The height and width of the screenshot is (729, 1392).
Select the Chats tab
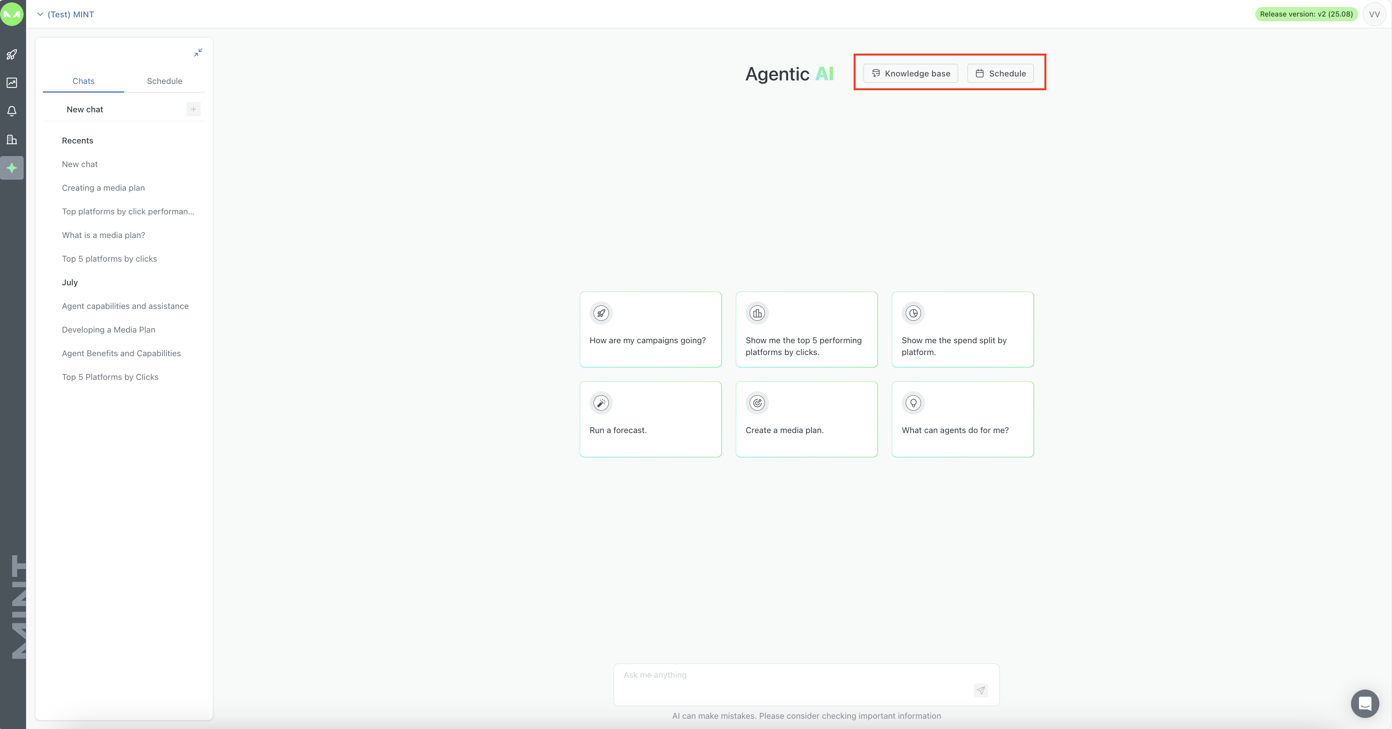click(x=83, y=81)
